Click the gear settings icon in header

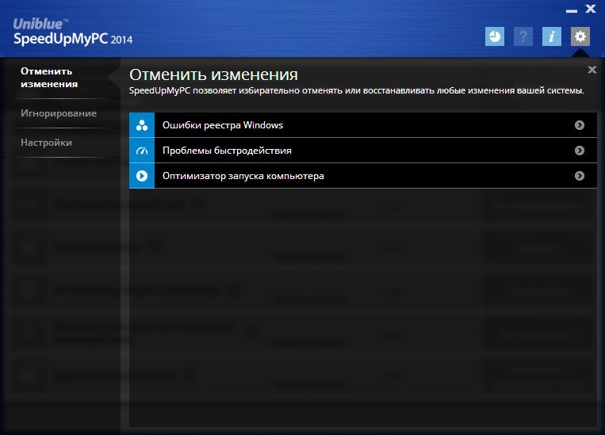coord(580,36)
